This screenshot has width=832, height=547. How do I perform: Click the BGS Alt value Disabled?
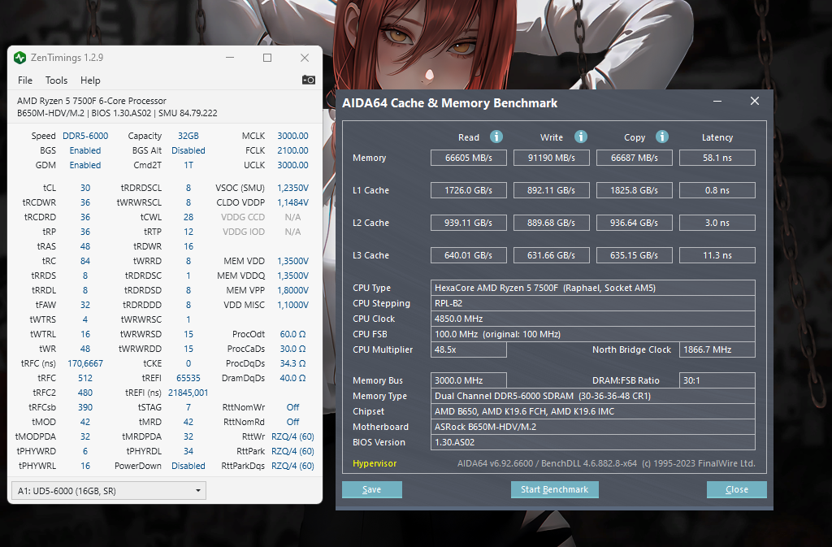(x=188, y=150)
